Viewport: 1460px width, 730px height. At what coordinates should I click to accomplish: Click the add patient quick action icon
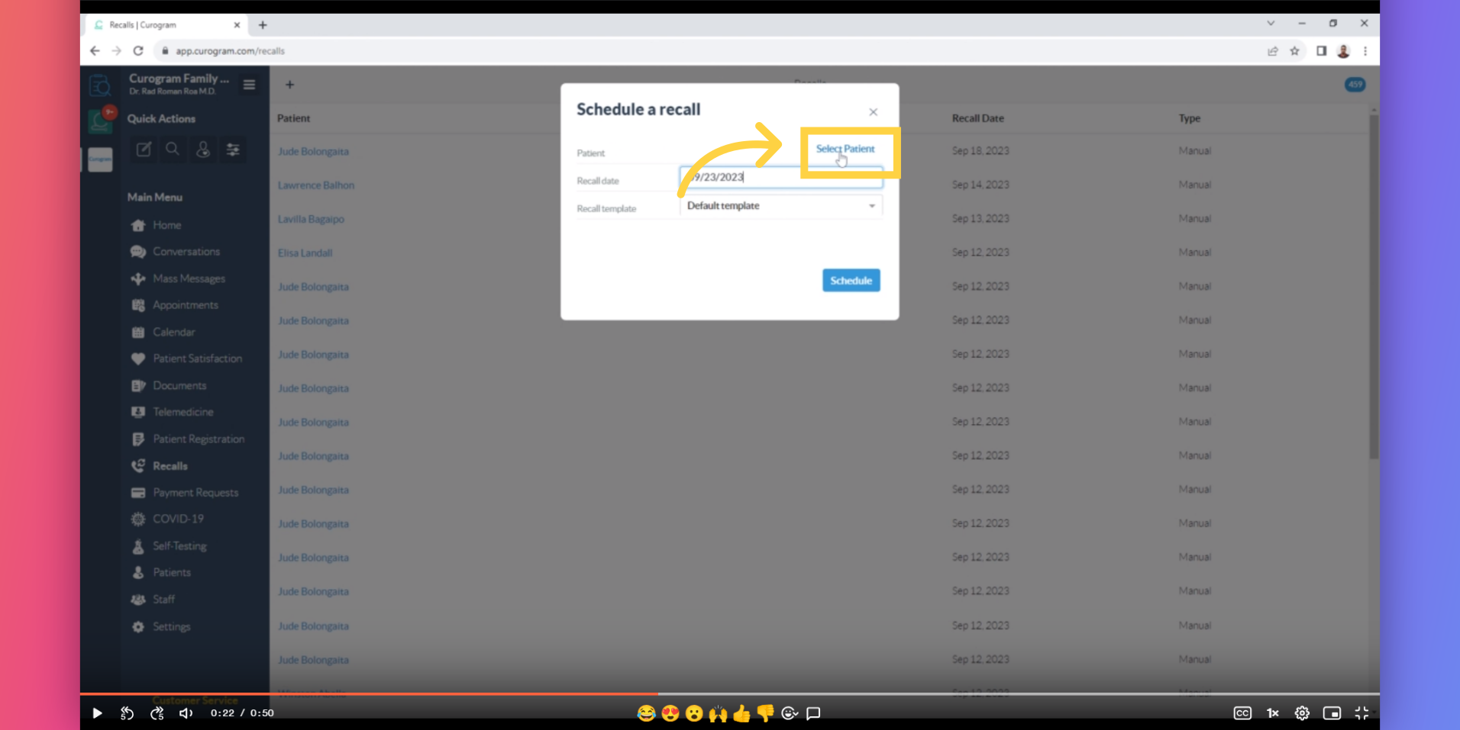point(203,150)
